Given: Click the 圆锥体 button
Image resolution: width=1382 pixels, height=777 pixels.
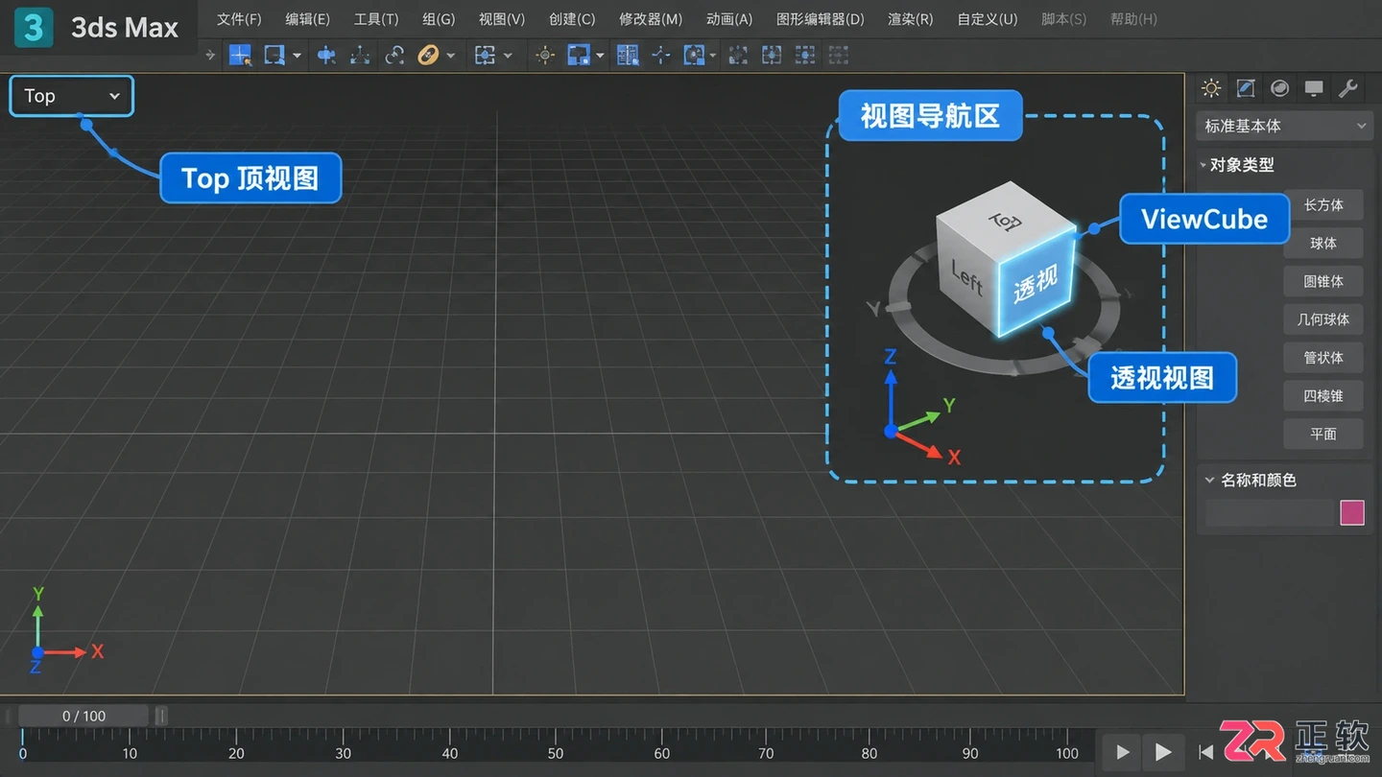Looking at the screenshot, I should [1323, 281].
